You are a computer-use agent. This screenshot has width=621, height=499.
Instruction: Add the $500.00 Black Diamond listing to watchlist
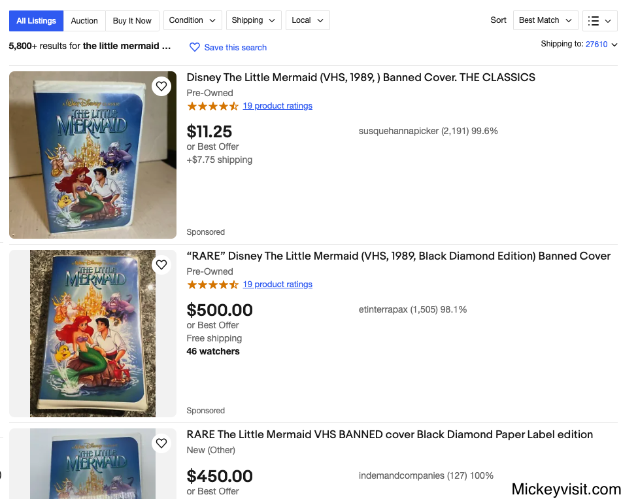coord(161,264)
